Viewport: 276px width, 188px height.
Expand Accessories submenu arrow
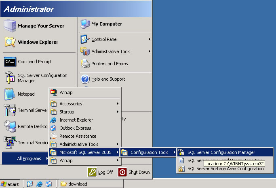pyautogui.click(x=118, y=103)
